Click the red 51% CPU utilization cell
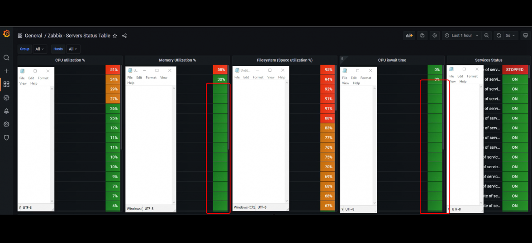The image size is (532, 243). point(113,69)
